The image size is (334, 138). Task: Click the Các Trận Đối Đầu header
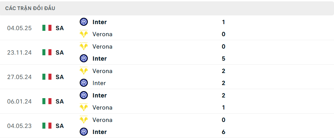30,8
